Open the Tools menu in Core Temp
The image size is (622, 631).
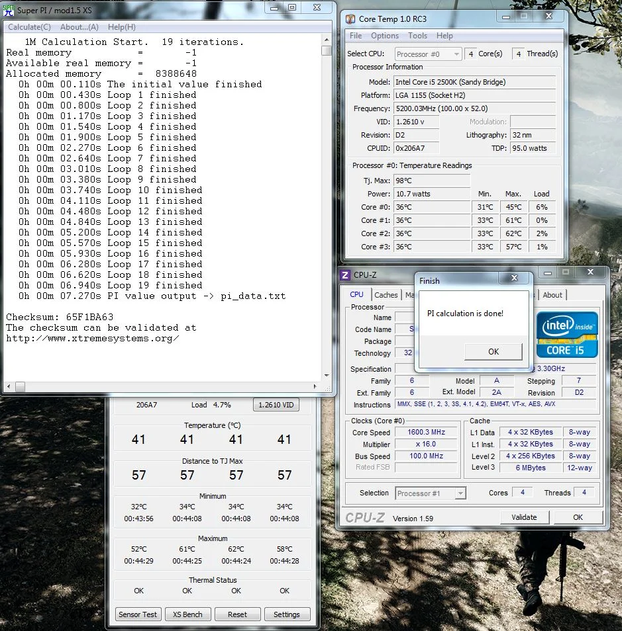click(417, 36)
